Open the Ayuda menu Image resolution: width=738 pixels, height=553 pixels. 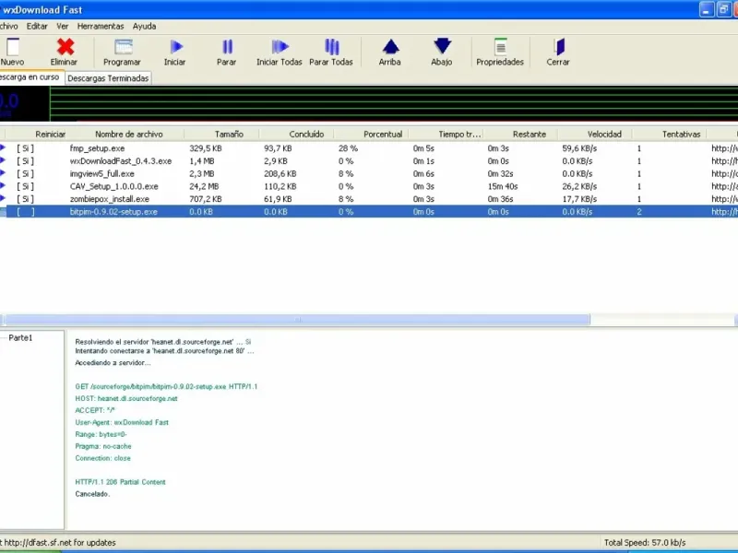click(x=144, y=26)
